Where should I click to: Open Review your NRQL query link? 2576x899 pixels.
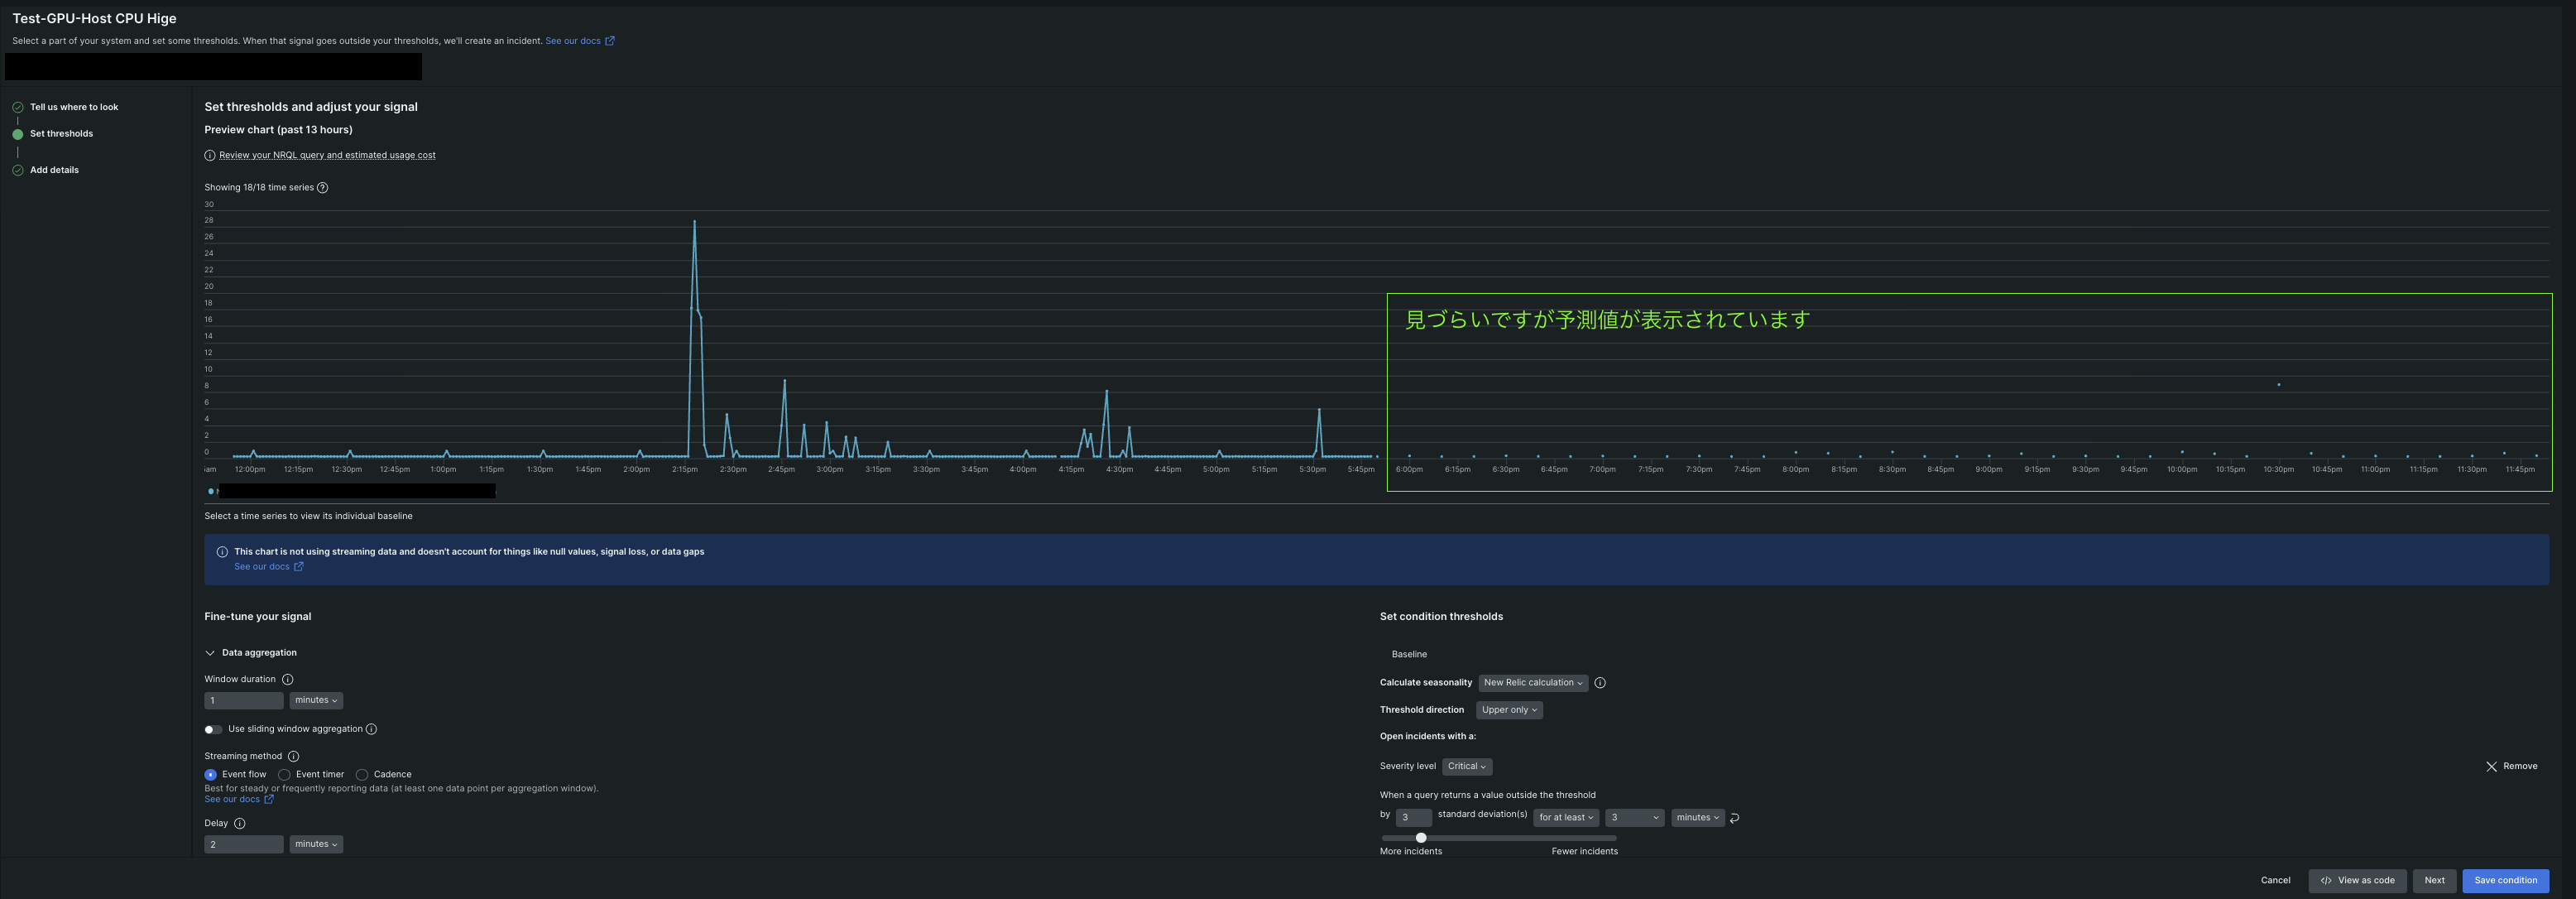pyautogui.click(x=327, y=155)
